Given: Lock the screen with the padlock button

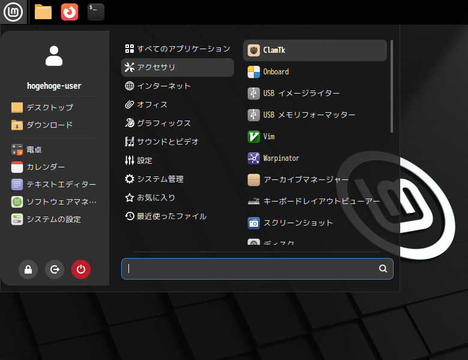Looking at the screenshot, I should tap(28, 269).
